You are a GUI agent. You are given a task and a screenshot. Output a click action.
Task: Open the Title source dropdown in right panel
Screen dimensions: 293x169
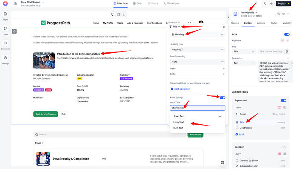point(244,52)
